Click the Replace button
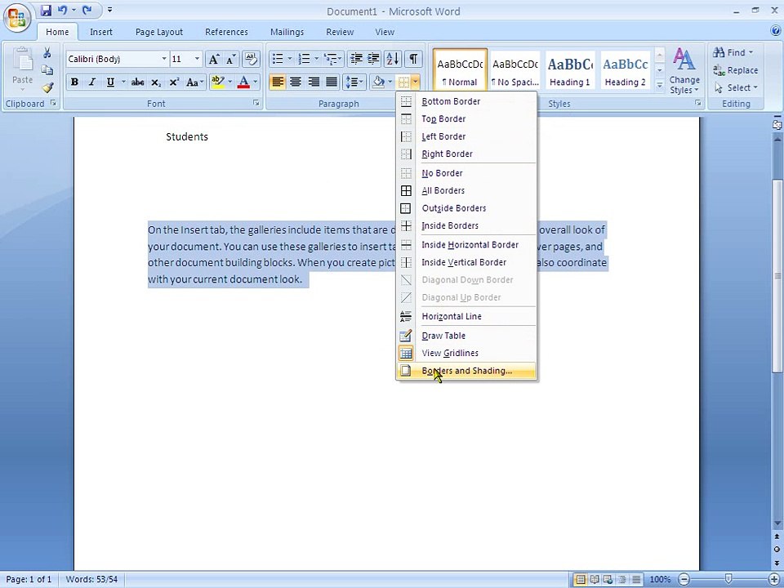 point(736,70)
